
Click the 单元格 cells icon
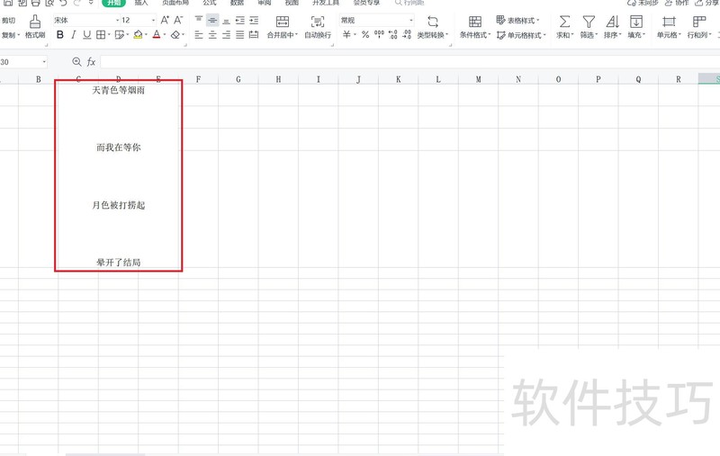point(669,22)
